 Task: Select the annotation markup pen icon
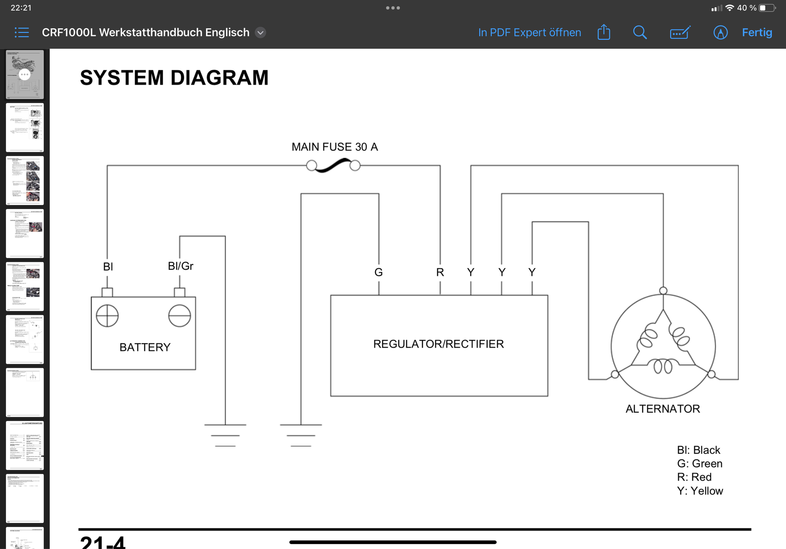pos(680,32)
